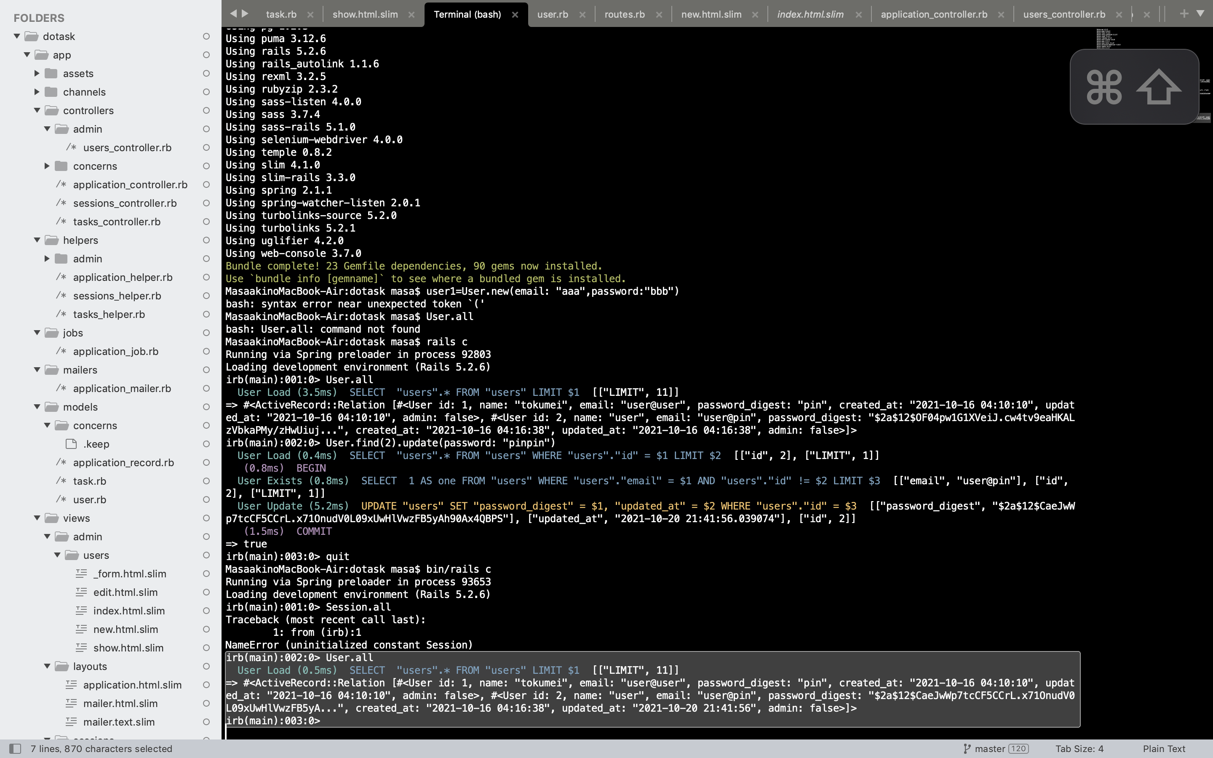Screen dimensions: 1213x758
Task: Click the back navigation arrow in tab bar
Action: click(x=234, y=14)
